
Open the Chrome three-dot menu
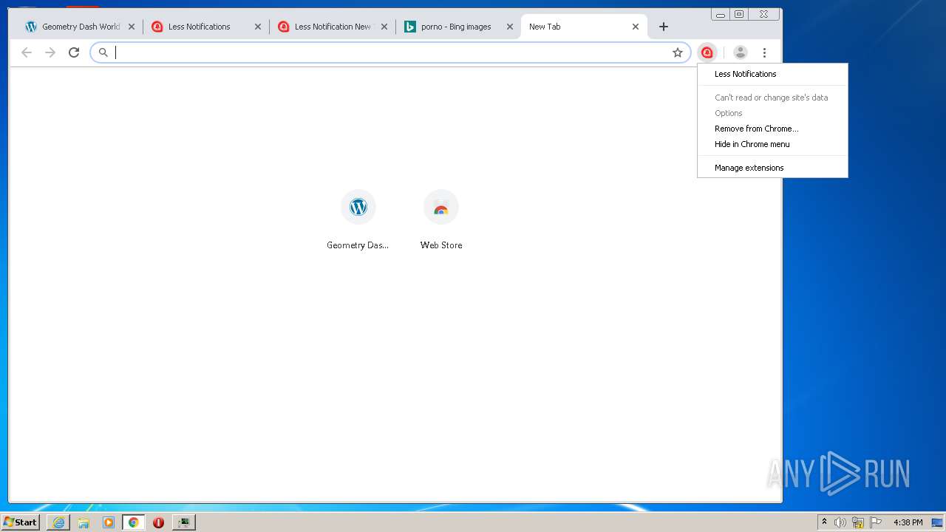click(764, 52)
